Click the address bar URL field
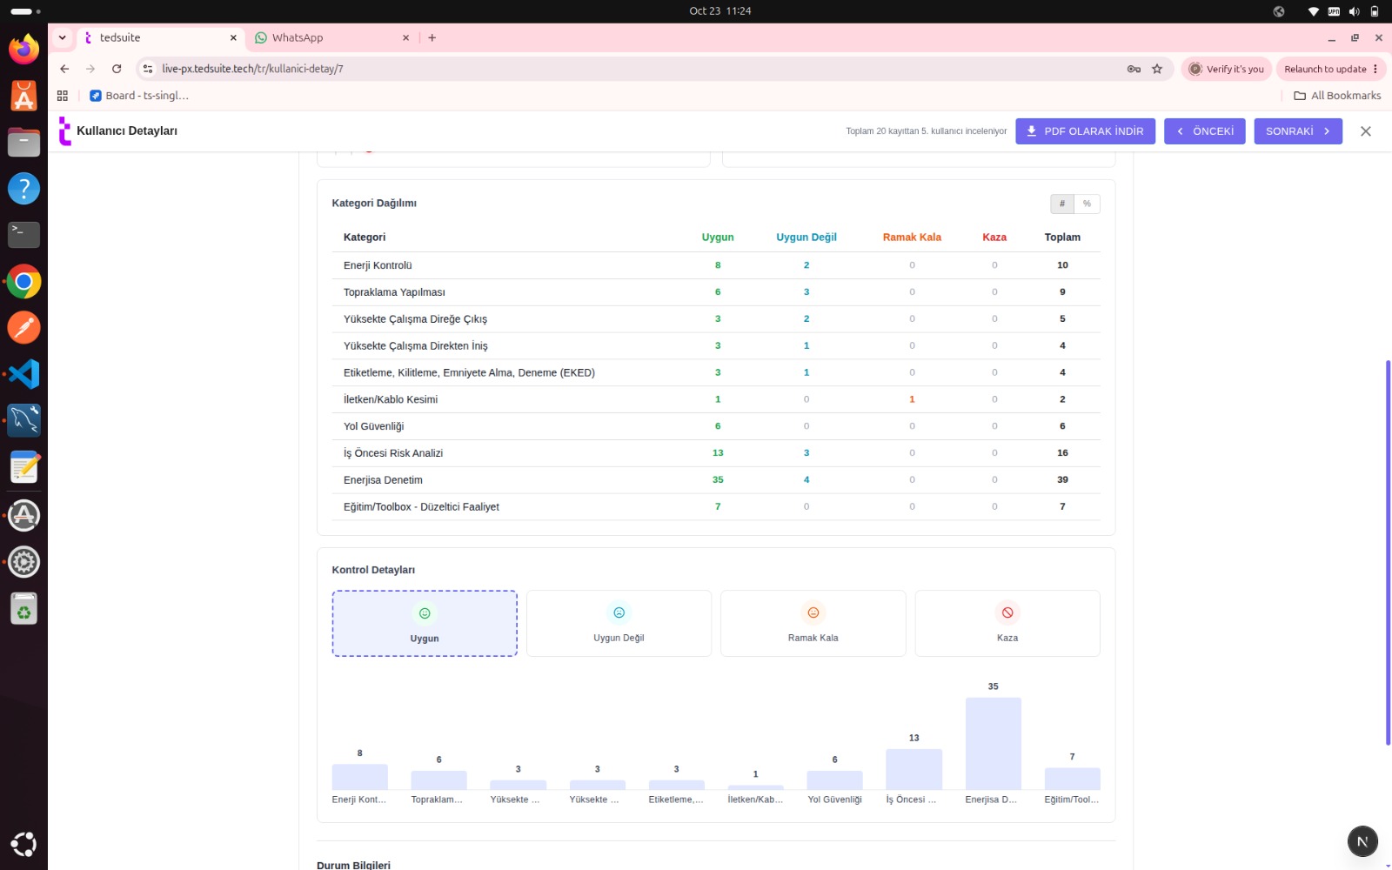This screenshot has height=870, width=1392. [x=639, y=69]
